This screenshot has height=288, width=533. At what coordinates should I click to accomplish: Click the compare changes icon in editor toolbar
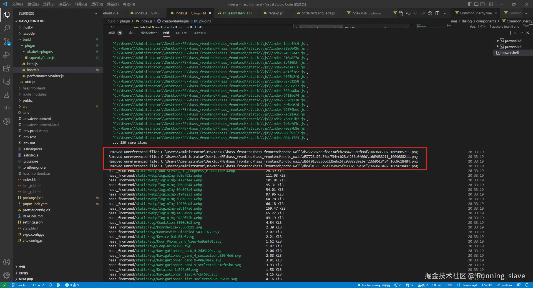[401, 13]
